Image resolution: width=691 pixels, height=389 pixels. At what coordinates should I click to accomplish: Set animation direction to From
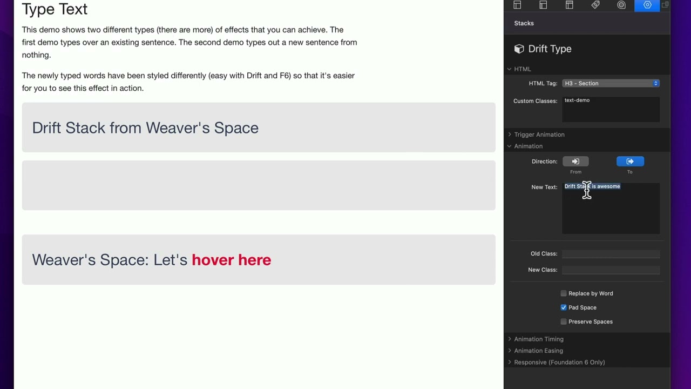(x=575, y=162)
